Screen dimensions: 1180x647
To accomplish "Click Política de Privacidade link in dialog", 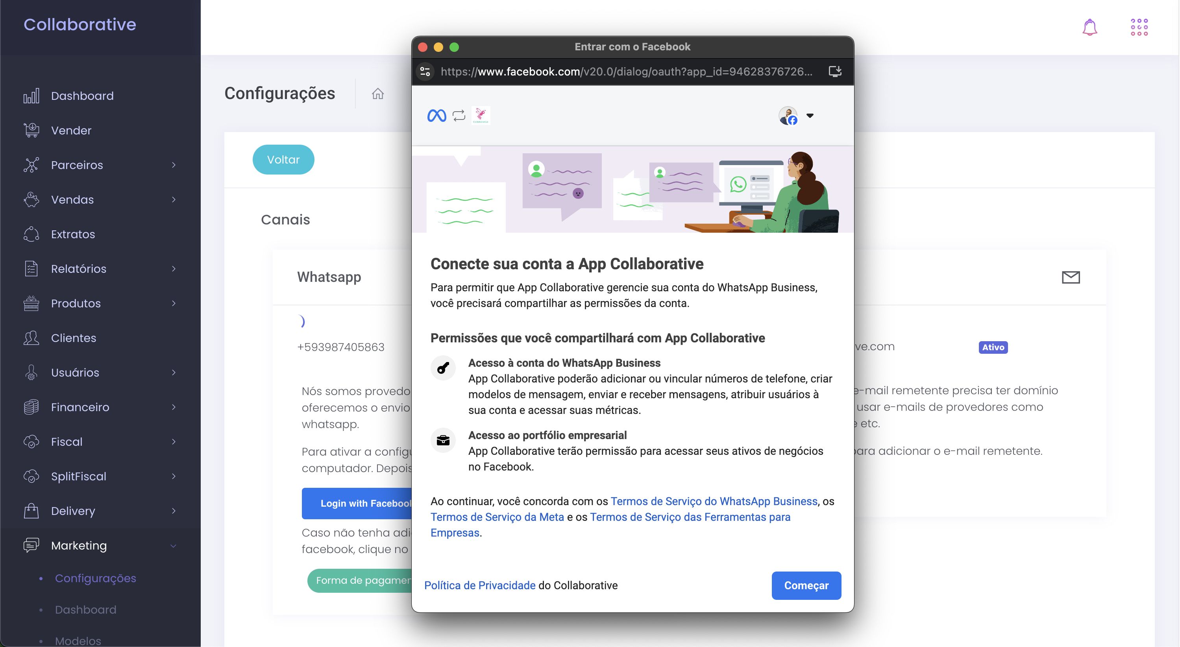I will click(478, 585).
